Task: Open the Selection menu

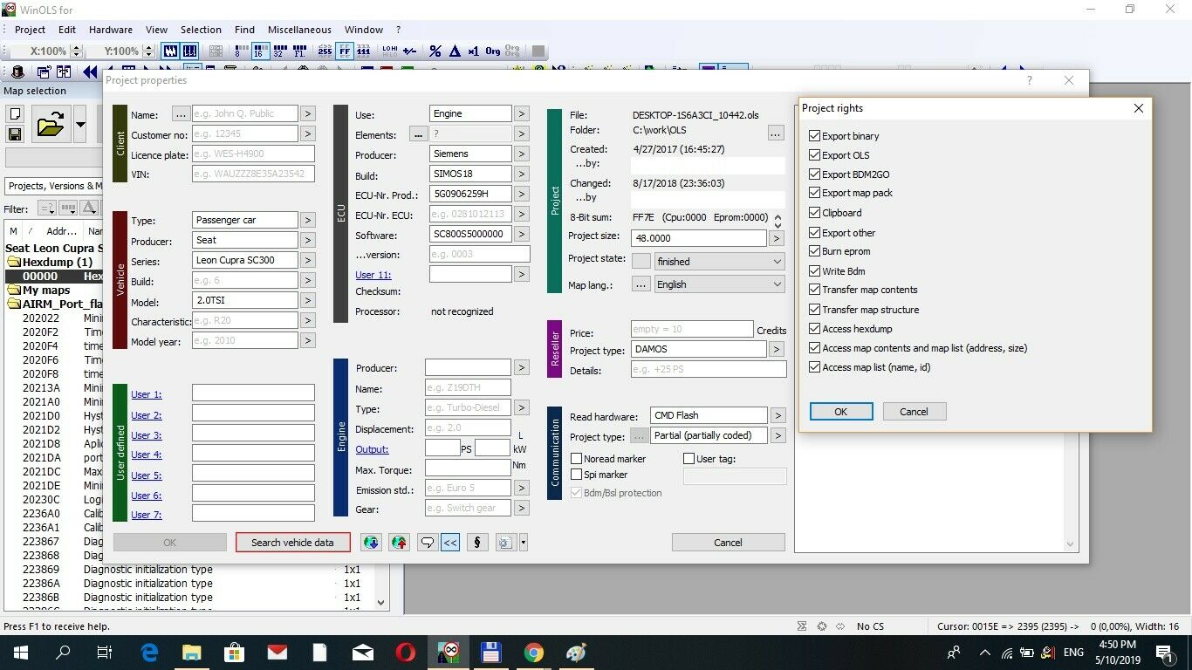Action: click(202, 30)
